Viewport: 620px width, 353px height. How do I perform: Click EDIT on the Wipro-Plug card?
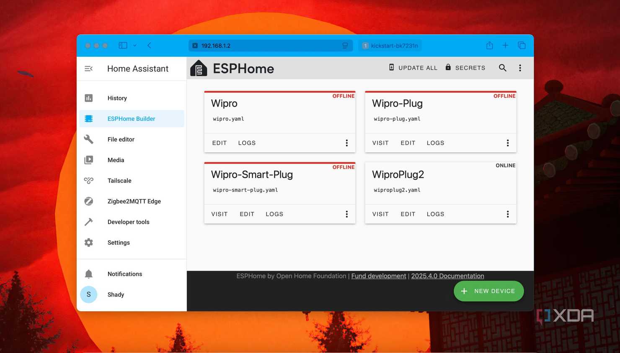click(408, 143)
